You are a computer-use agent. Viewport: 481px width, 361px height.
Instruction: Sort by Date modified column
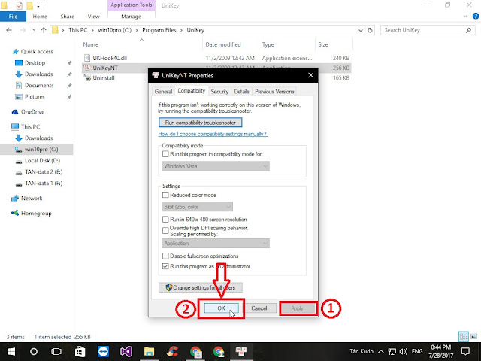coord(223,44)
